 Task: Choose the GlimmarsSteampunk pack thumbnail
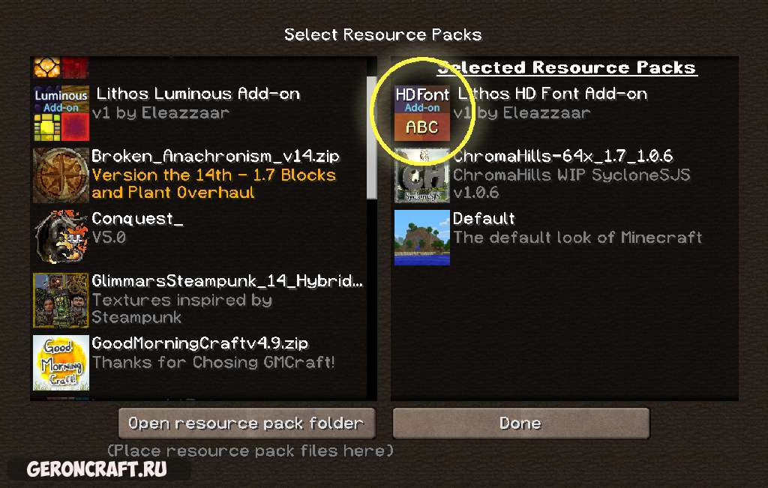pos(61,300)
